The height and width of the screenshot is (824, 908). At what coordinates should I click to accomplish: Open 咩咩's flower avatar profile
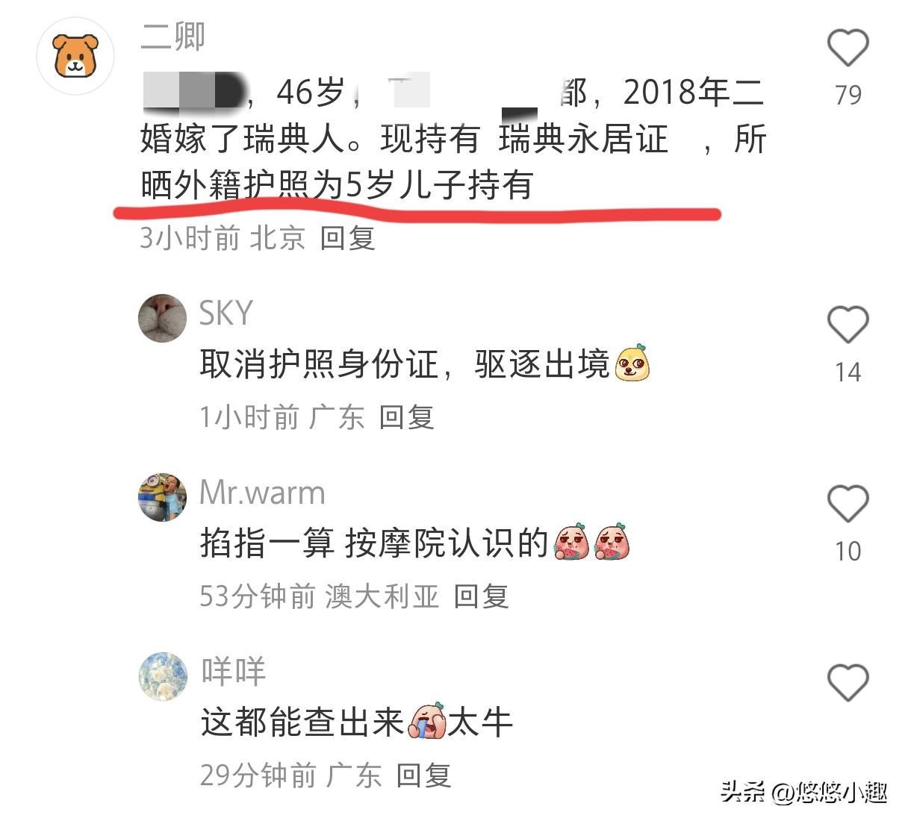[163, 676]
